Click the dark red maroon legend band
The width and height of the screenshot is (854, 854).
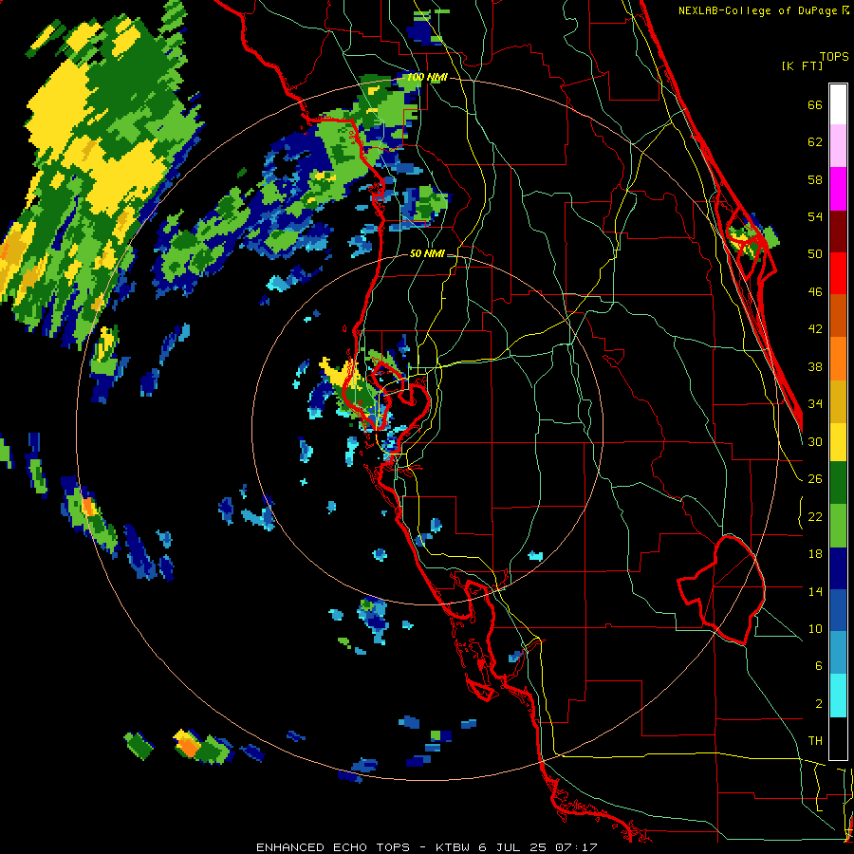point(838,231)
